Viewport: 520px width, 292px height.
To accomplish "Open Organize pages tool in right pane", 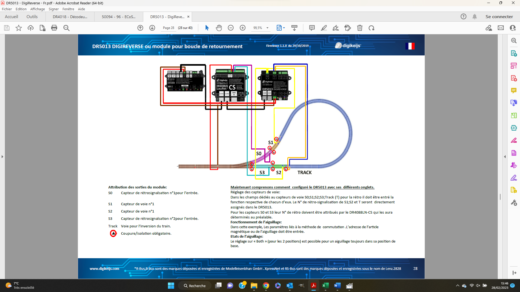I will pyautogui.click(x=514, y=66).
